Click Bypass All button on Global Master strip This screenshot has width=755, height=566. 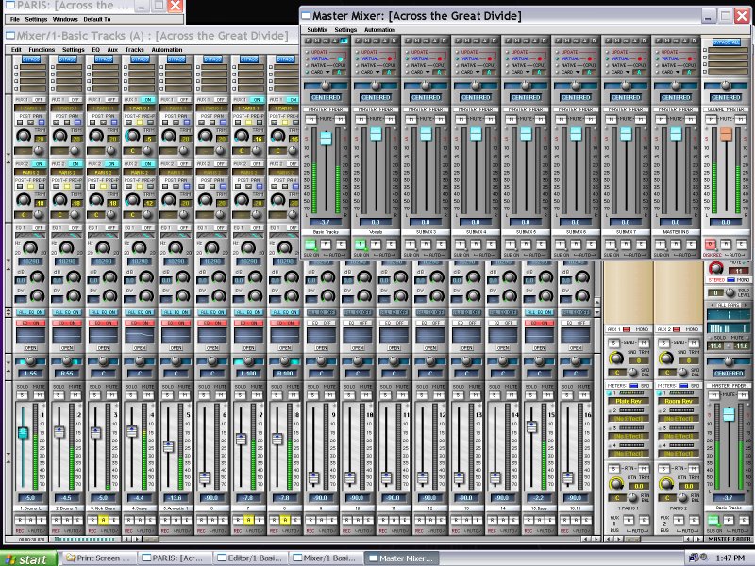point(726,42)
